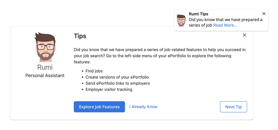Select the I Already Know link

(143, 107)
